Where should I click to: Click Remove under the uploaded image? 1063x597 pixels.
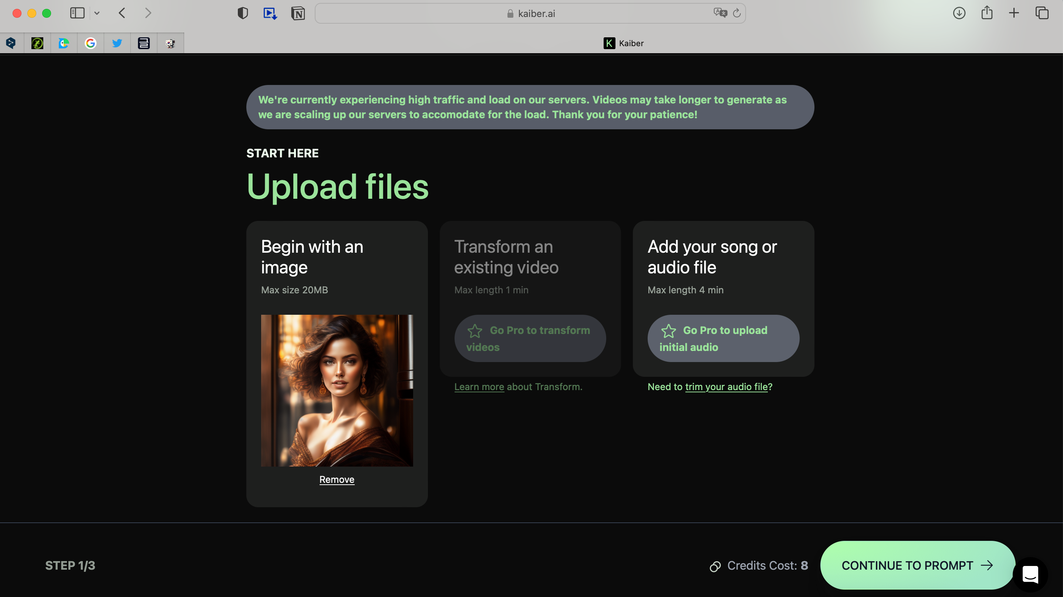(x=337, y=480)
